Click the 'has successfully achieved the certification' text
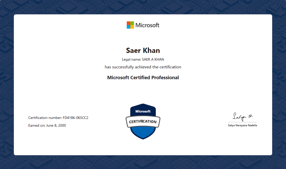 (143, 67)
